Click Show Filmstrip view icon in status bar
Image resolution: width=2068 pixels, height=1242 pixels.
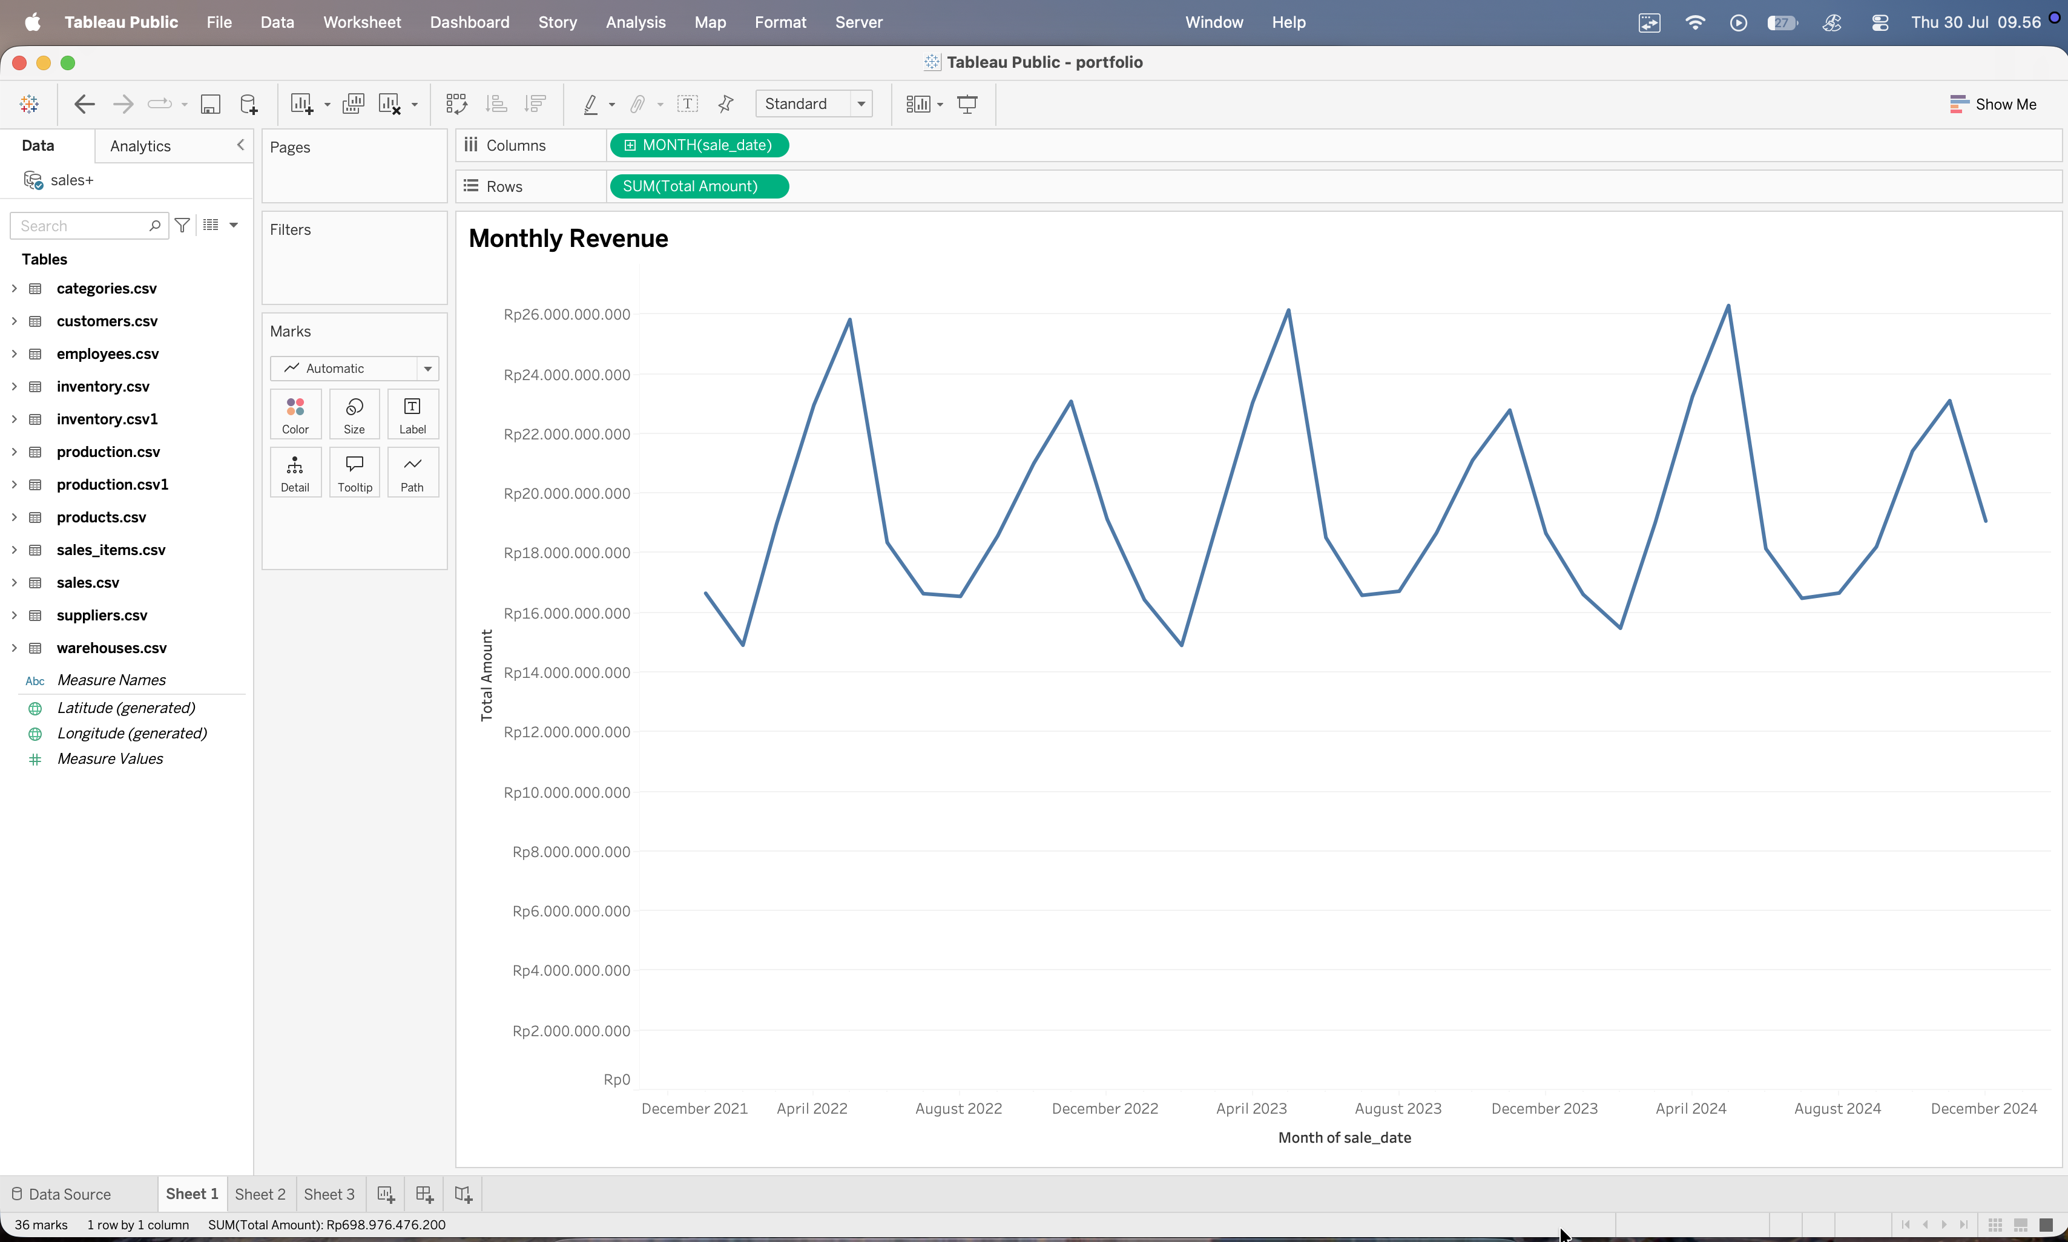(2020, 1225)
